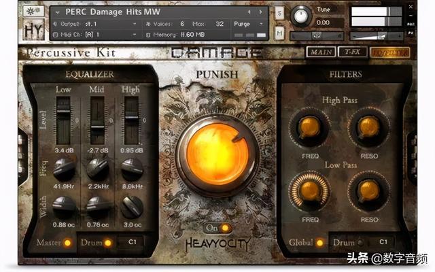The width and height of the screenshot is (435, 272).
Task: Turn the Mid Freq knob 2.2kHz
Action: pos(98,169)
